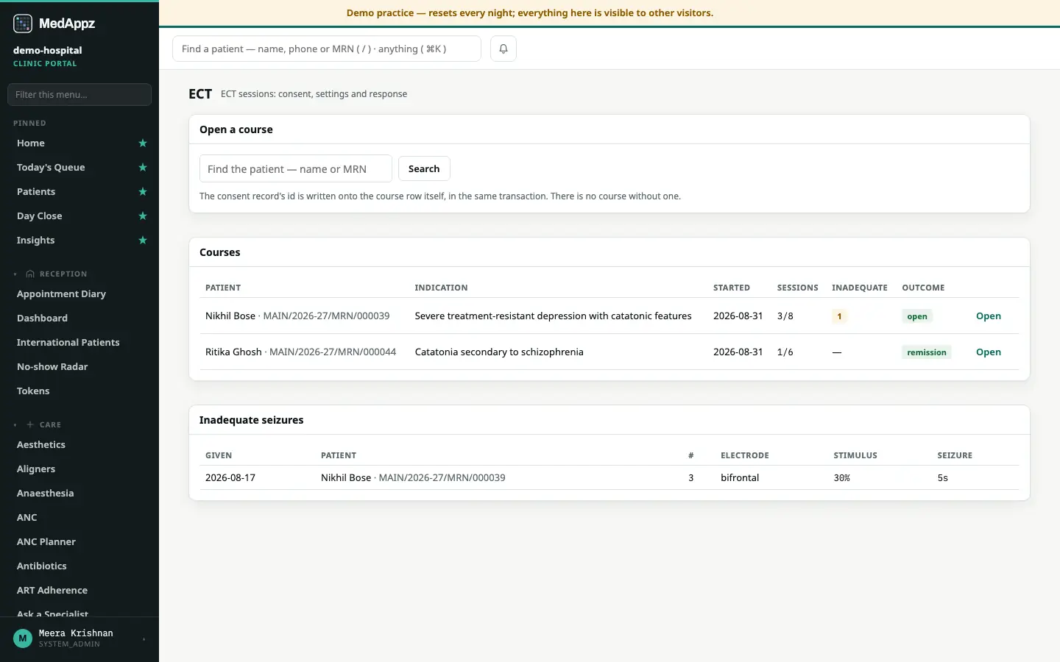Click 'Catatonia secondary to schizophrenia' indication
The width and height of the screenshot is (1060, 662).
point(499,352)
